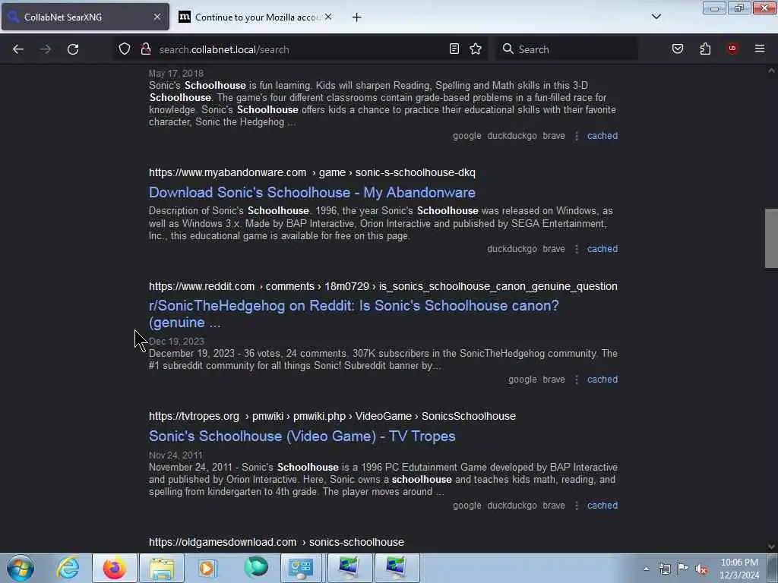Bookmark this page with the star
778x583 pixels.
click(476, 49)
